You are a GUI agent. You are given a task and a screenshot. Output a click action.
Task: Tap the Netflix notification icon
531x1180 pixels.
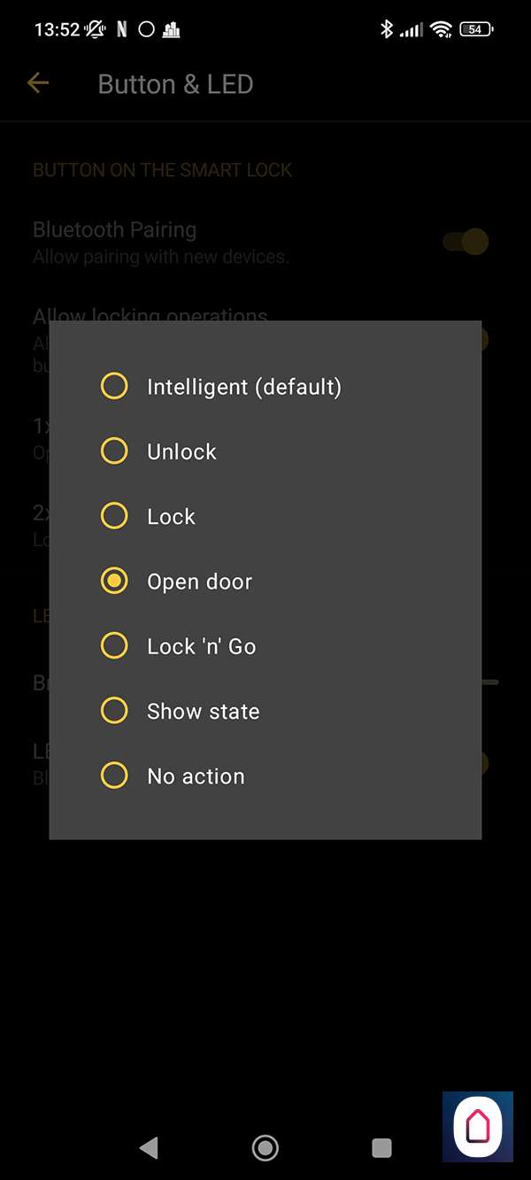click(x=121, y=29)
